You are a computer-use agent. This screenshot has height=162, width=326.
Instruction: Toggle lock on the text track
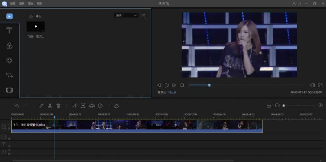9,146
